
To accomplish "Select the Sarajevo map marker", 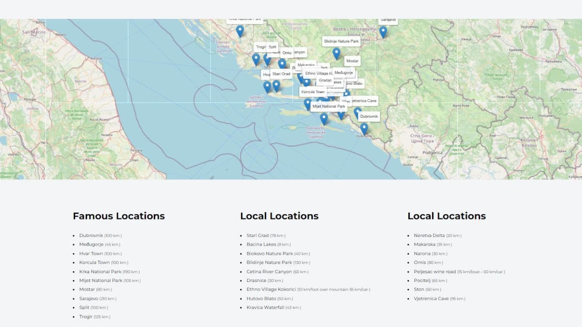I will coord(383,32).
